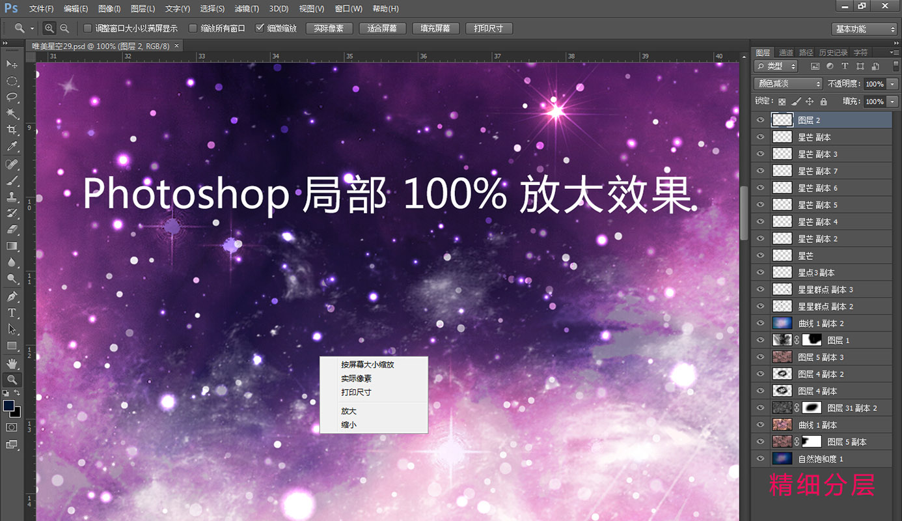Open the 填充 slider dropdown arrow

click(892, 102)
